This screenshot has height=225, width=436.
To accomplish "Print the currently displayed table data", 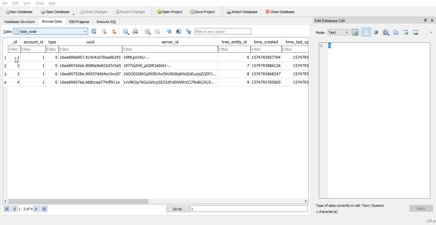I will click(x=135, y=31).
